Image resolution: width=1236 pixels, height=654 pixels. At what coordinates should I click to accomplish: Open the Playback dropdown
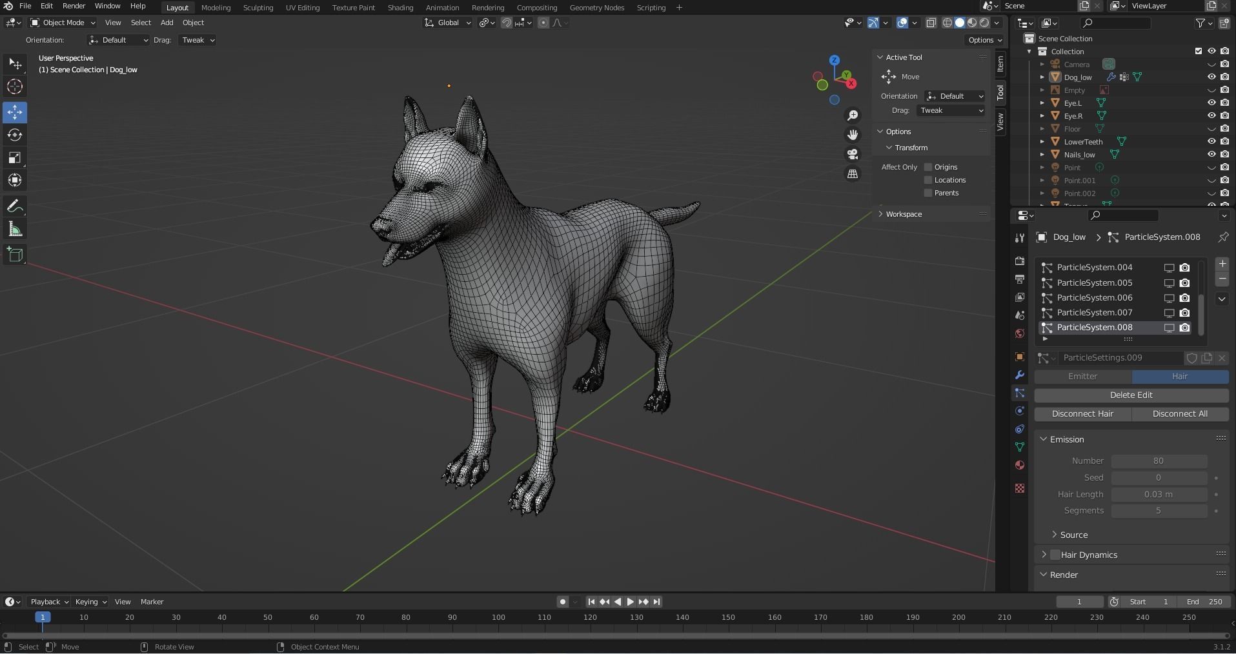(x=50, y=602)
